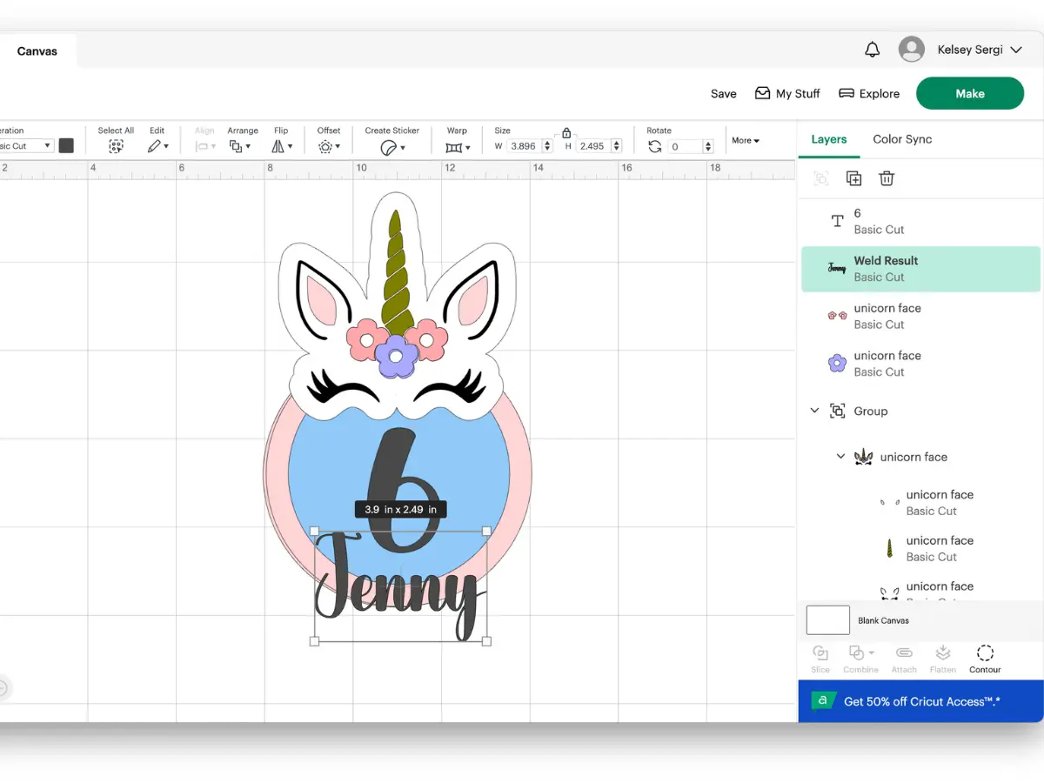
Task: Adjust height with stepper arrows
Action: point(616,146)
